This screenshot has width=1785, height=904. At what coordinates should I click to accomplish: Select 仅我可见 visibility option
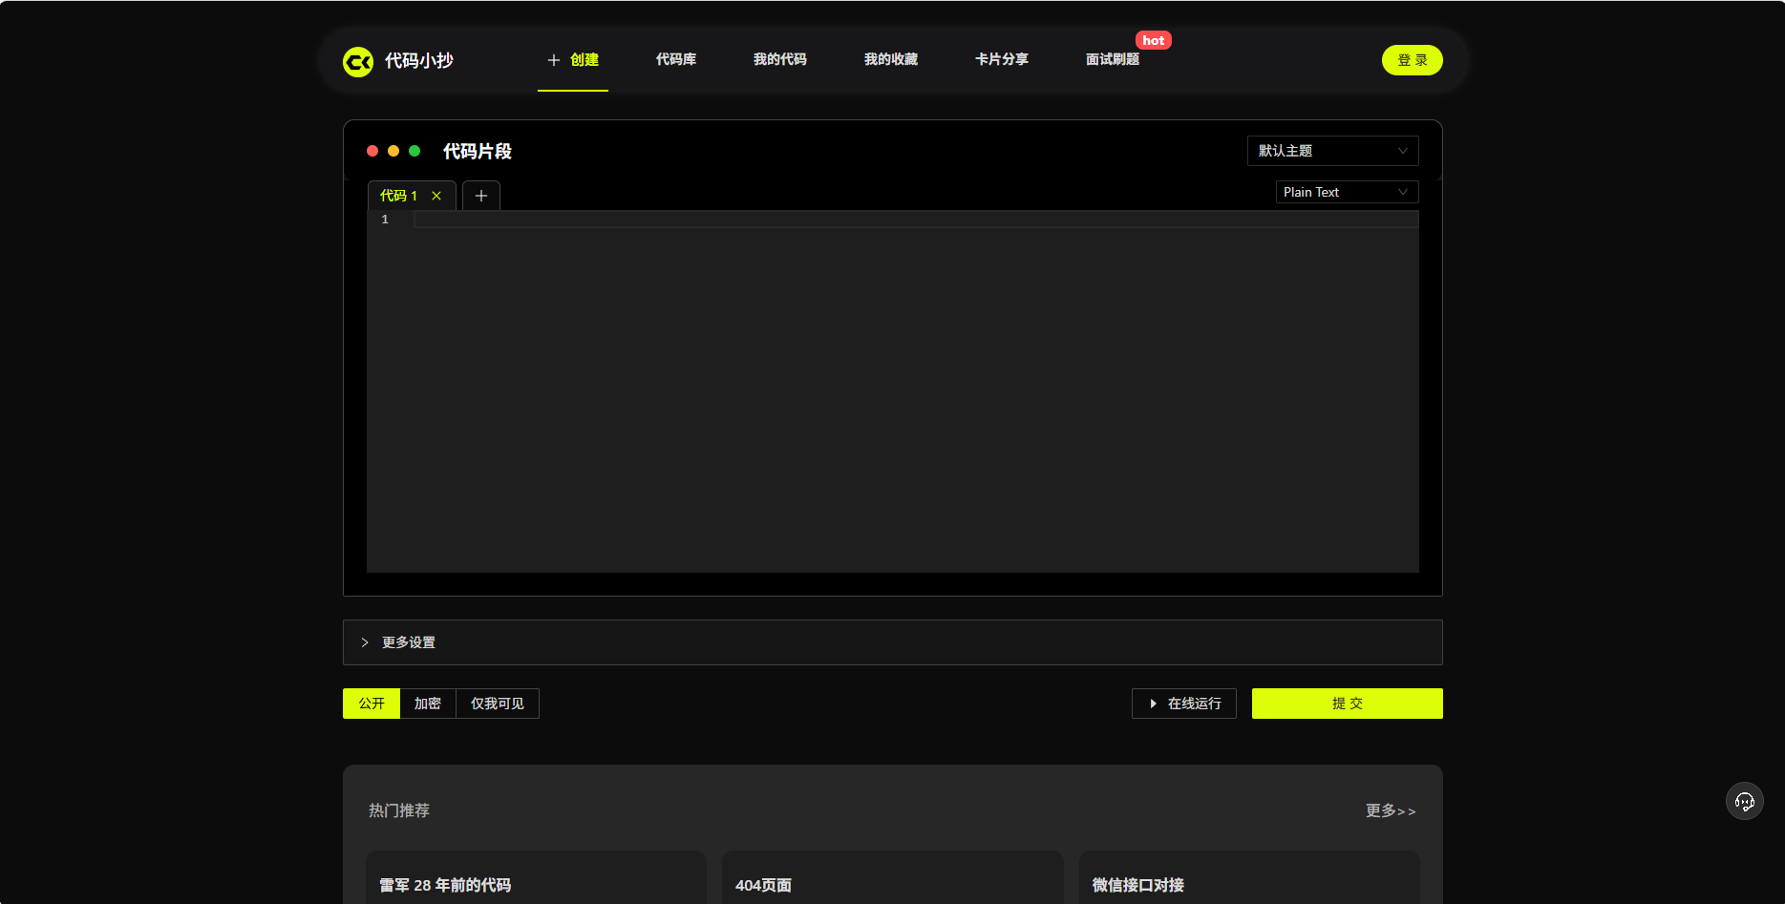pos(498,704)
